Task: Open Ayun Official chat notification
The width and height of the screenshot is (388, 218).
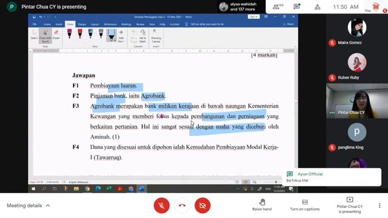Action: click(332, 177)
